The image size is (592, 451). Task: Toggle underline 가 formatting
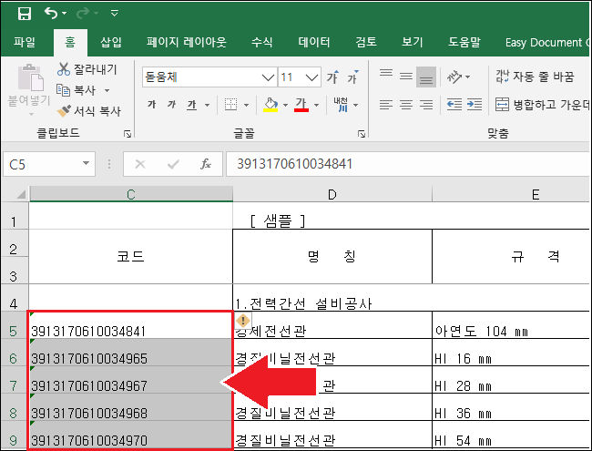pyautogui.click(x=192, y=105)
